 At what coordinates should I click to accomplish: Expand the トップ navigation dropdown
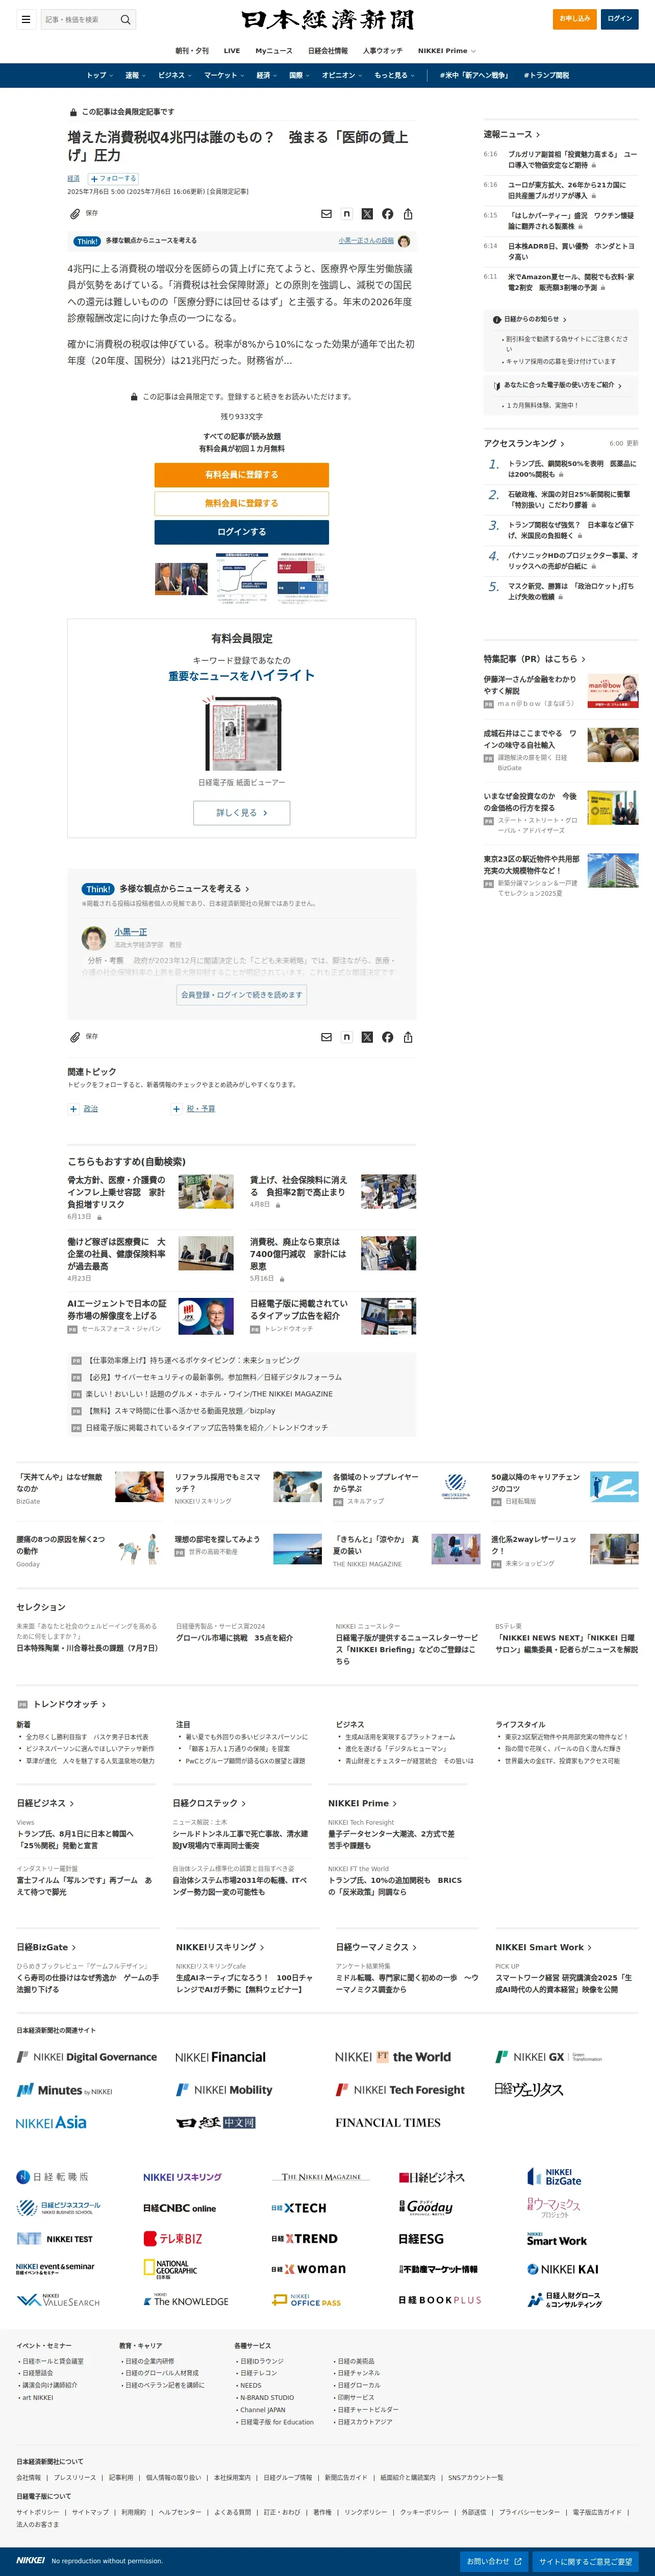point(100,75)
